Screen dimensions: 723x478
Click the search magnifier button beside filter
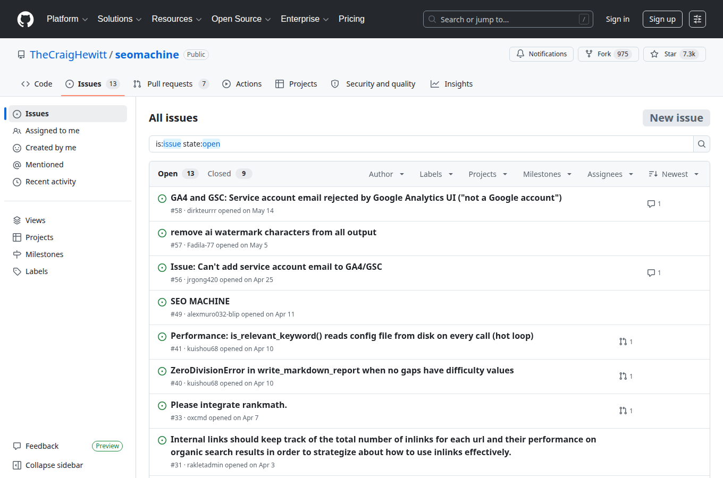702,144
